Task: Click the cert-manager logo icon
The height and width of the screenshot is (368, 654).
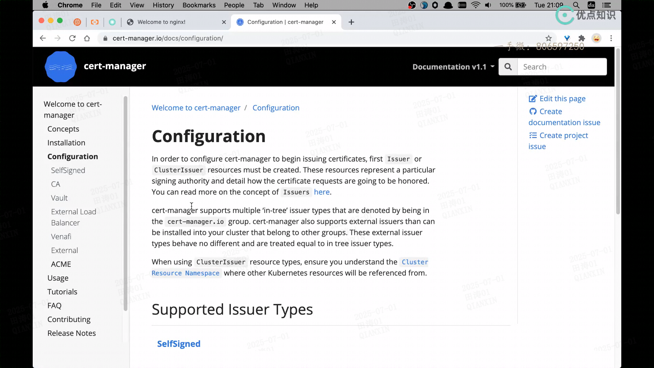Action: [x=61, y=67]
